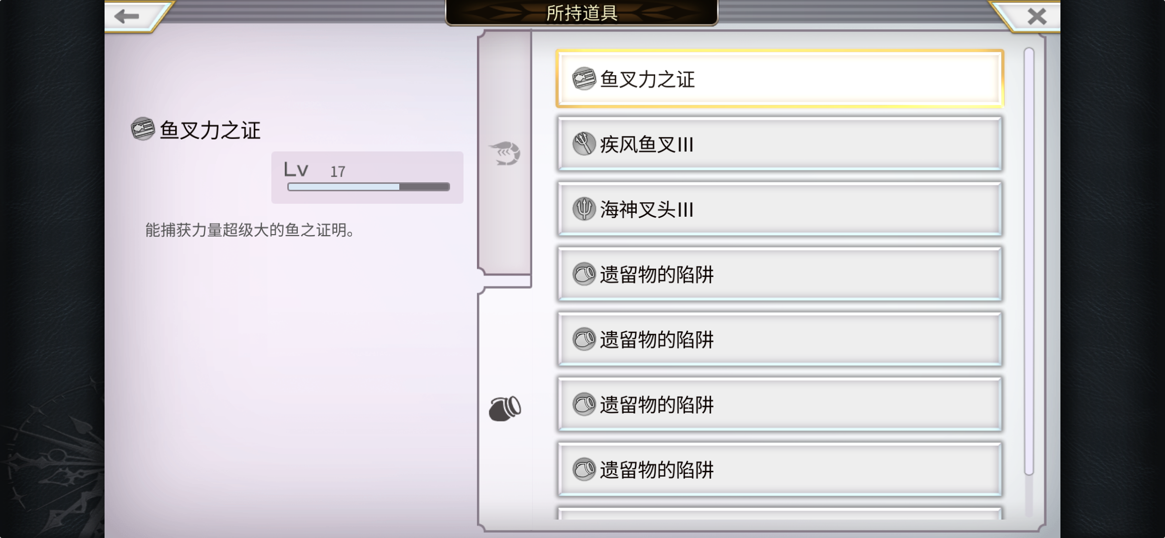Click the pot icon on first 遗留物的陷阱

tap(584, 274)
